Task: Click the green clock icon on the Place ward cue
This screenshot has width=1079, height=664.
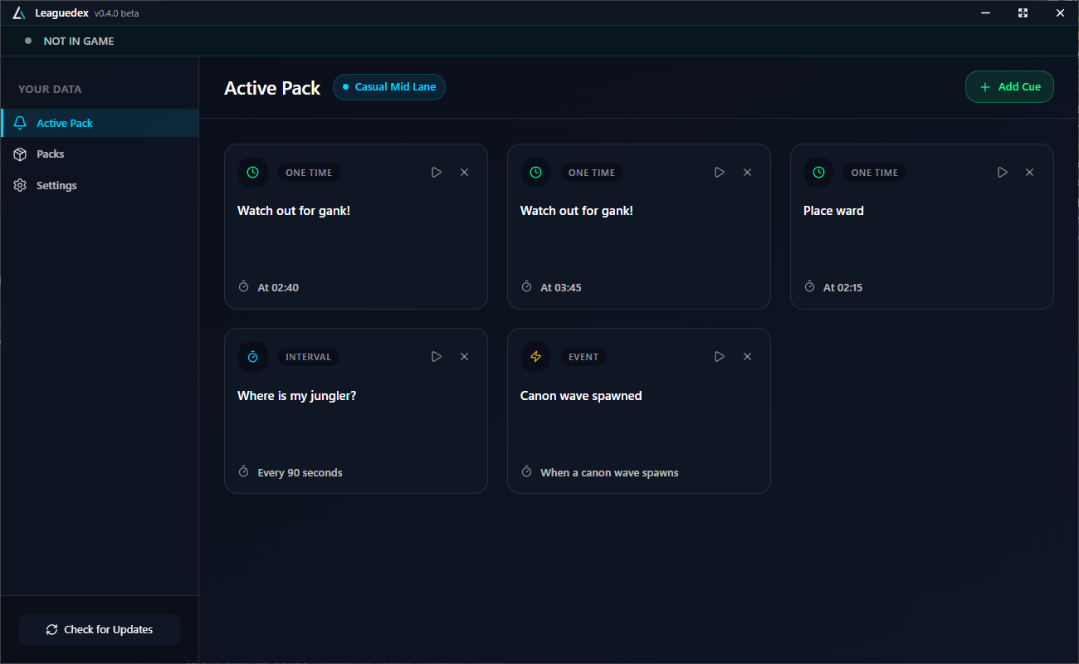Action: coord(818,172)
